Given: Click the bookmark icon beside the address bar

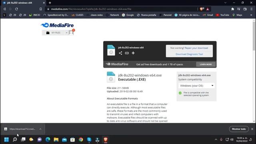Looking at the screenshot, I should tap(41, 9).
